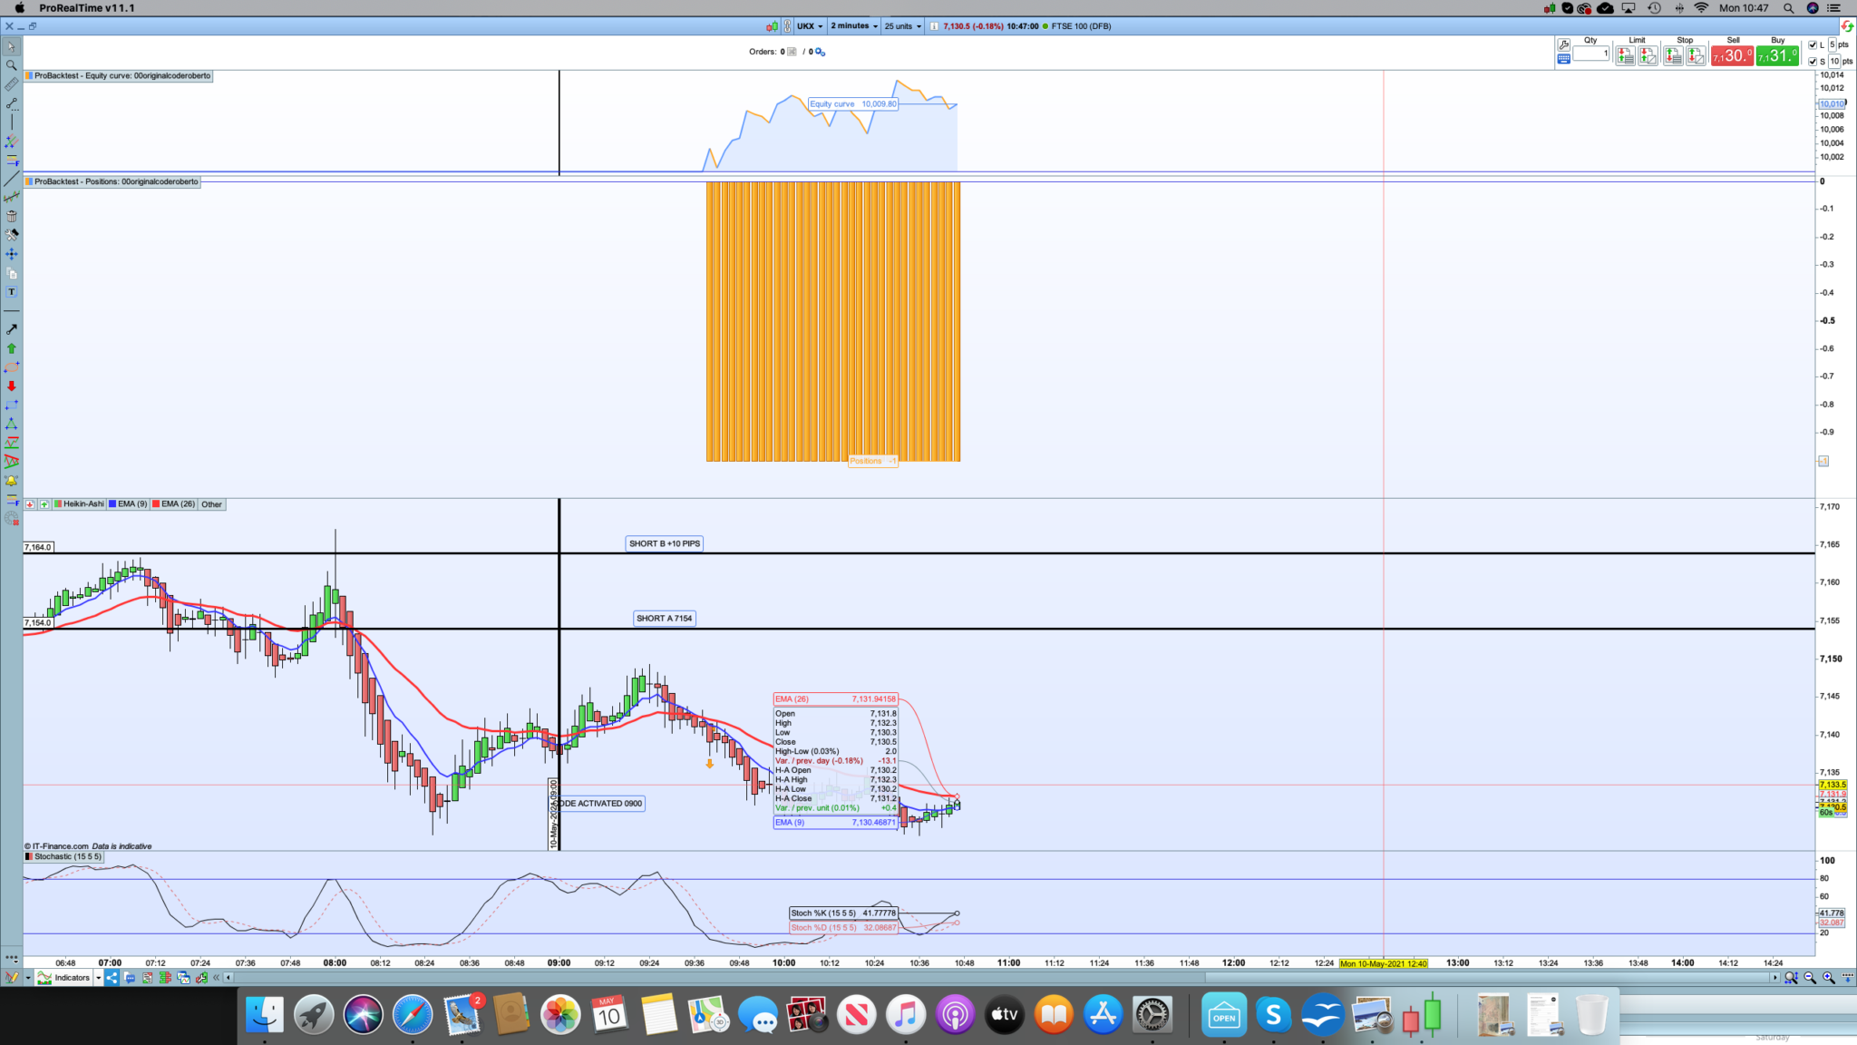The height and width of the screenshot is (1045, 1857).
Task: Select the ruler measurement tool
Action: [x=12, y=84]
